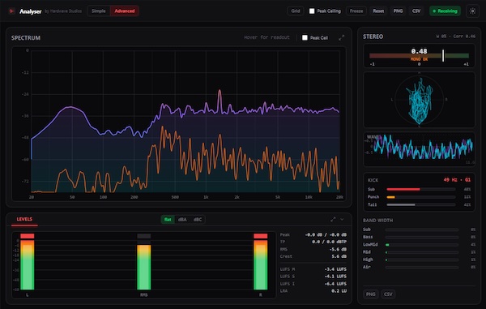This screenshot has height=309, width=486.
Task: Click the Sub band width bar
Action: [x=422, y=230]
